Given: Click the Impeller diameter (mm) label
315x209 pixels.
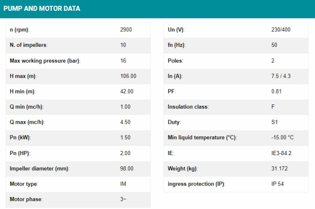Looking at the screenshot, I should pos(39,168).
